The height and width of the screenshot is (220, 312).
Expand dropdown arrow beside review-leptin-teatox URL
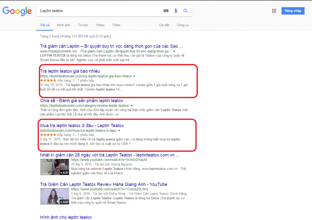[x=132, y=106]
